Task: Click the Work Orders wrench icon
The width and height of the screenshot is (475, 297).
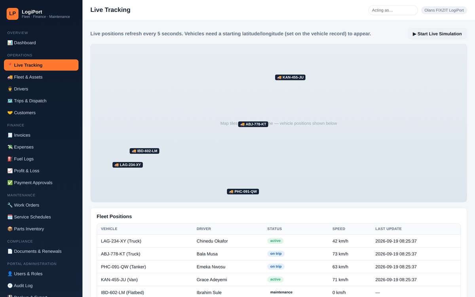Action: (x=10, y=205)
